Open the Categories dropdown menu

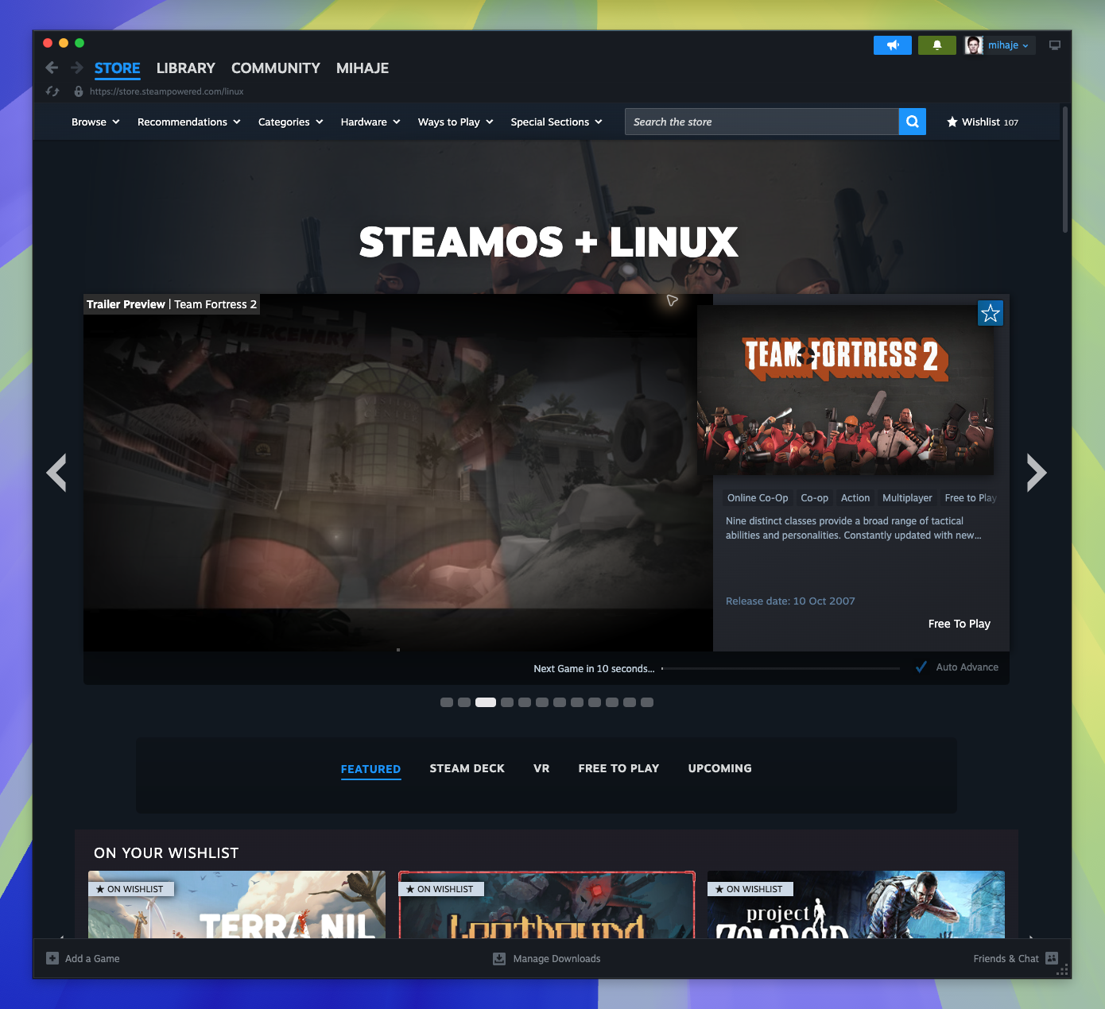[x=291, y=122]
